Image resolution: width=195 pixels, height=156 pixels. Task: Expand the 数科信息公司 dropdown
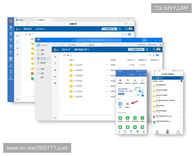click(x=82, y=50)
